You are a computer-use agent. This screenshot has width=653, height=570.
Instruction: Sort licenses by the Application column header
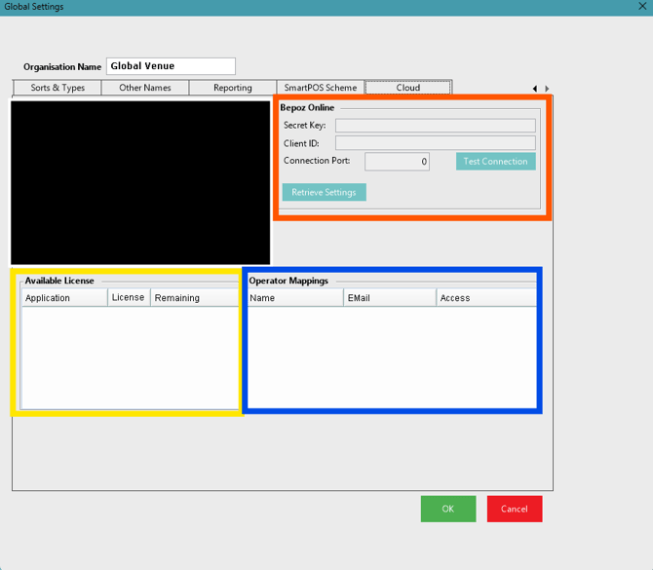(63, 298)
